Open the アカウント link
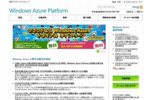The width and height of the screenshot is (152, 100). pos(130,12)
